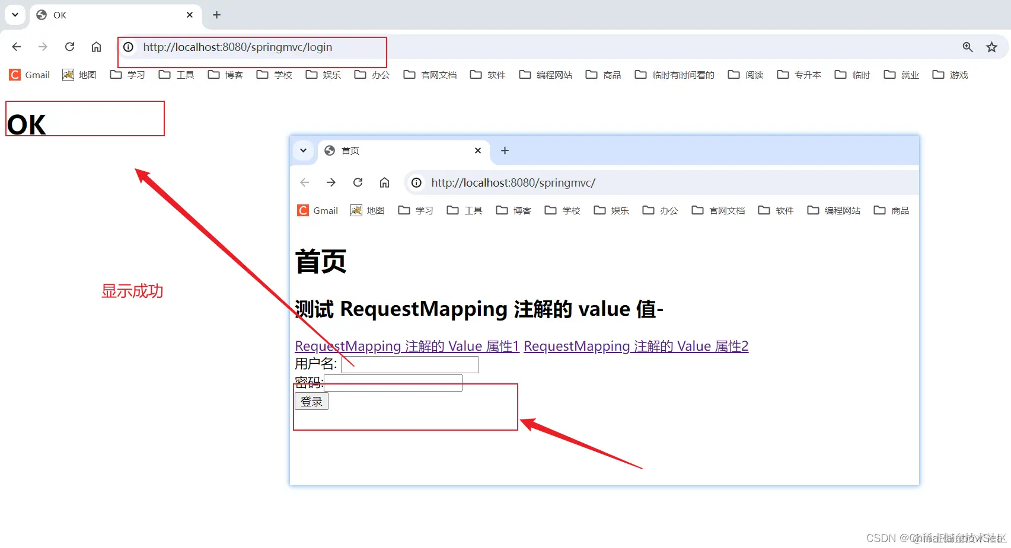Screen dimensions: 1011x548
Task: Focus the 密码 input field
Action: (393, 383)
